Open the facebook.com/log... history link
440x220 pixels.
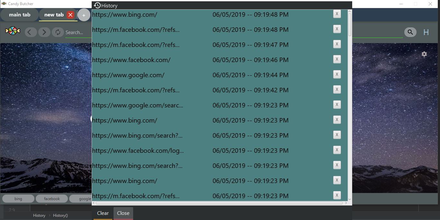tap(138, 151)
